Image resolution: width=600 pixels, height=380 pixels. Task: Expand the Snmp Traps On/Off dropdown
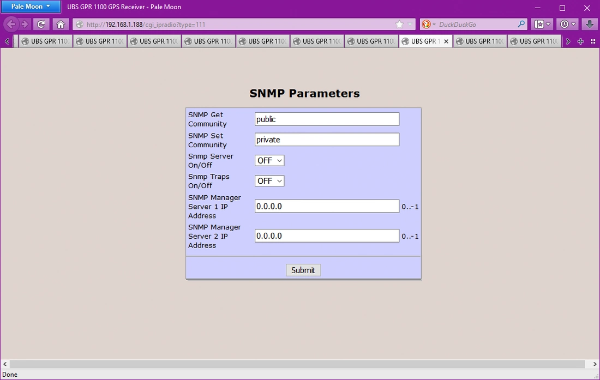pyautogui.click(x=269, y=181)
